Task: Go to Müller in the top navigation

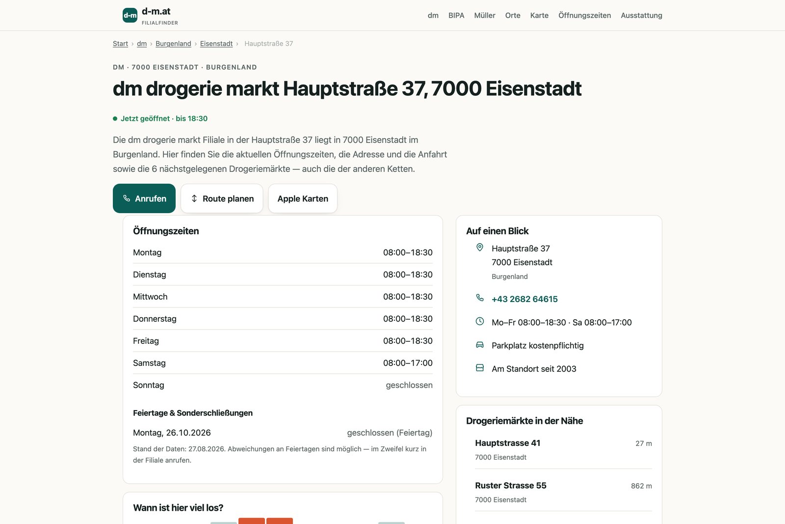Action: pos(485,15)
